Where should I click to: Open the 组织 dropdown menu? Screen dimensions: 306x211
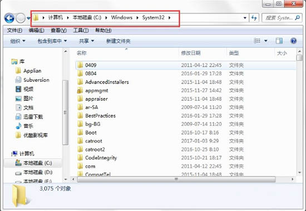[18, 41]
